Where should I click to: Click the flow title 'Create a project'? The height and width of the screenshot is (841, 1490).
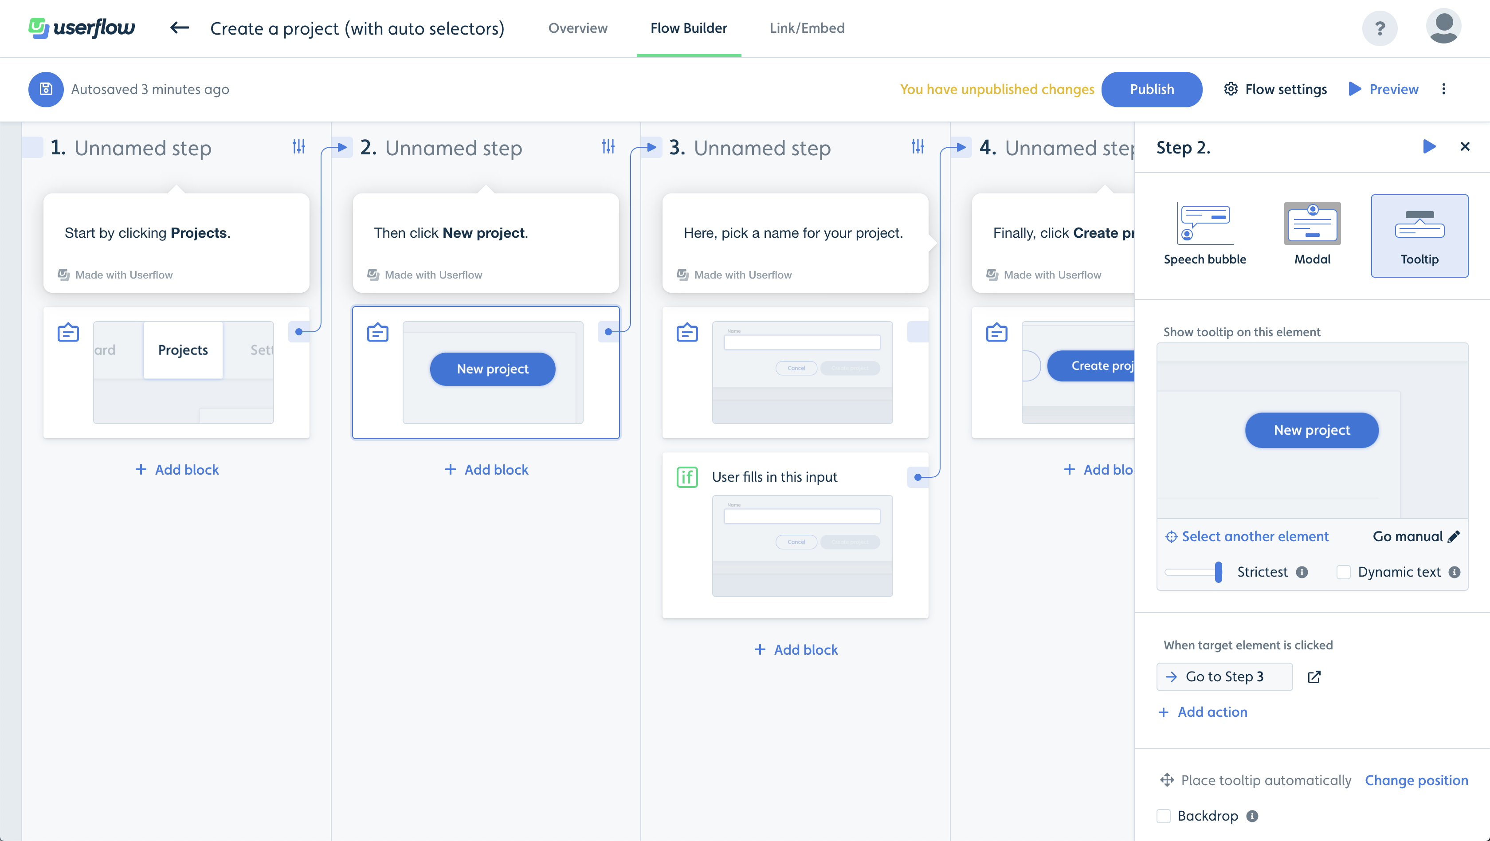click(357, 28)
